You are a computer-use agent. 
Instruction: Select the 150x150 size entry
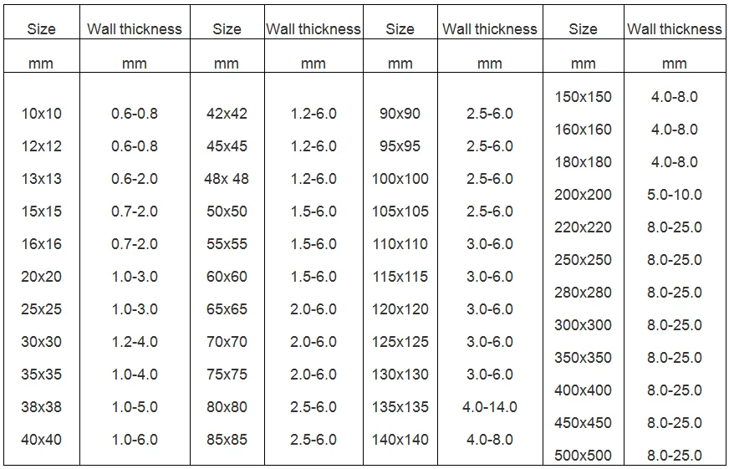tap(583, 97)
